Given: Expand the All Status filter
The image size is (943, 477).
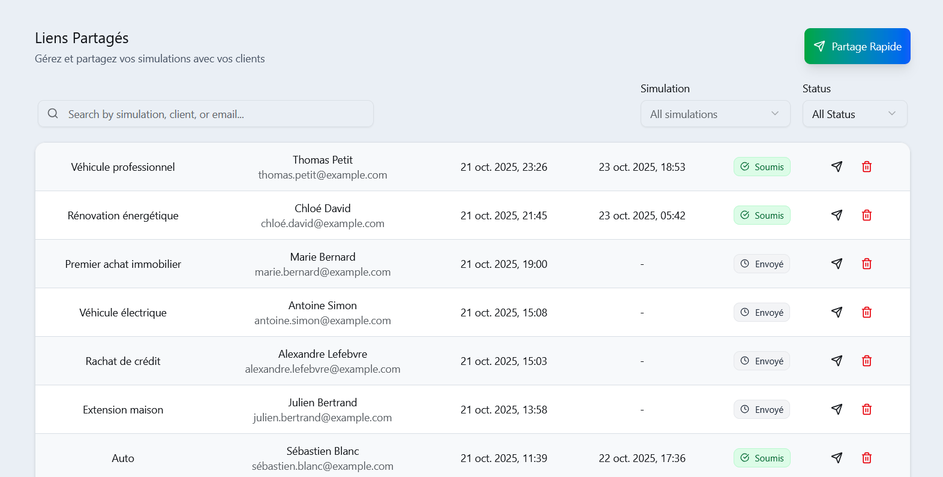Looking at the screenshot, I should (x=855, y=114).
